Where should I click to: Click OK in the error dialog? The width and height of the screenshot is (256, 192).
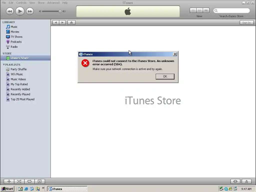[165, 76]
